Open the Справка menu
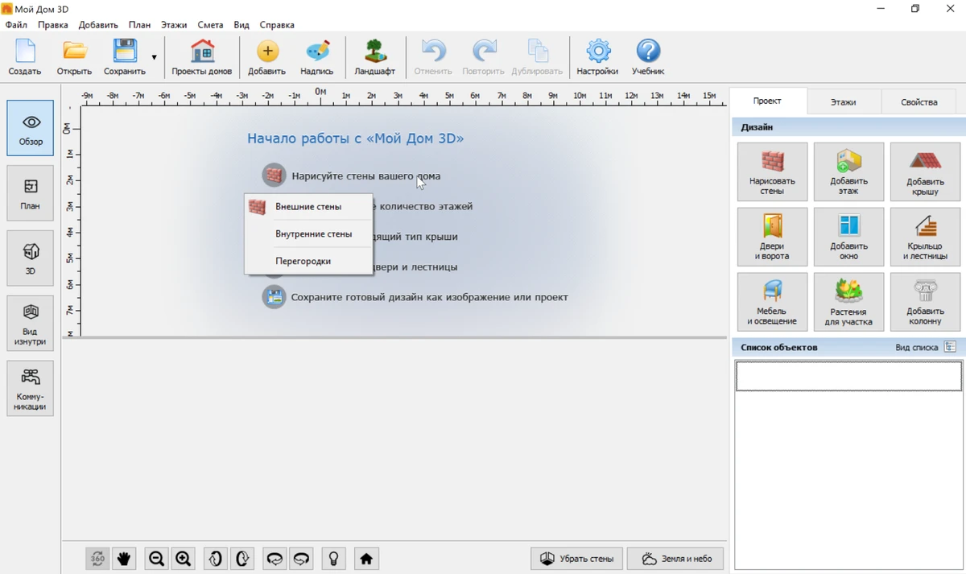The image size is (966, 574). point(277,25)
